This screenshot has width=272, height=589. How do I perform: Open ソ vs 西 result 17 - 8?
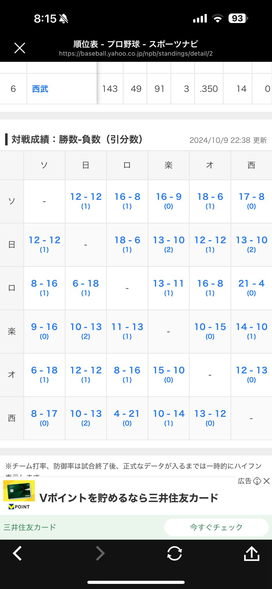pyautogui.click(x=251, y=200)
